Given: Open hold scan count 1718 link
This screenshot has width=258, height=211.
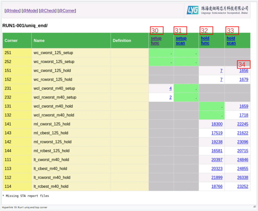Looking at the screenshot, I should point(244,115).
